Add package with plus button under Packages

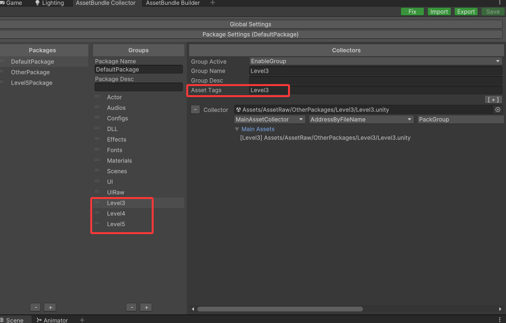click(x=50, y=308)
